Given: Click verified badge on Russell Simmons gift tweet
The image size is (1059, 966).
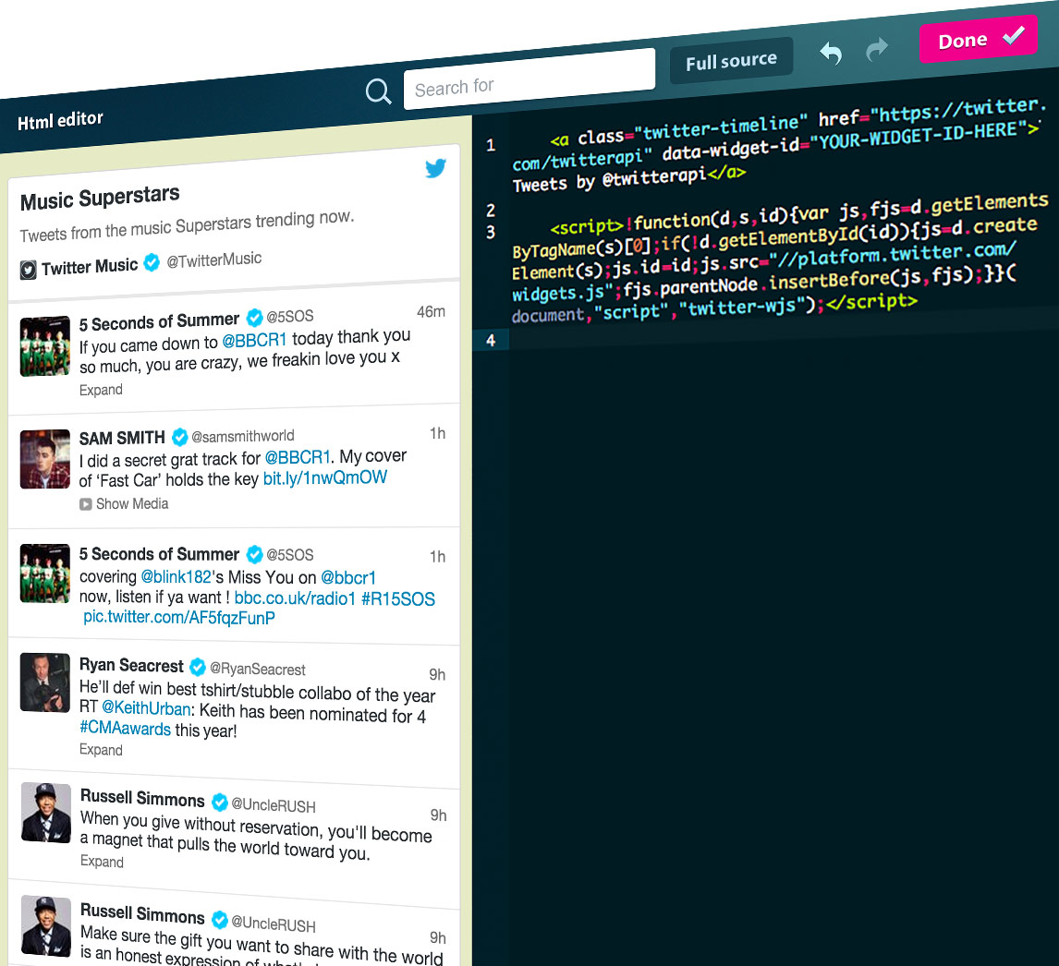Looking at the screenshot, I should [220, 920].
